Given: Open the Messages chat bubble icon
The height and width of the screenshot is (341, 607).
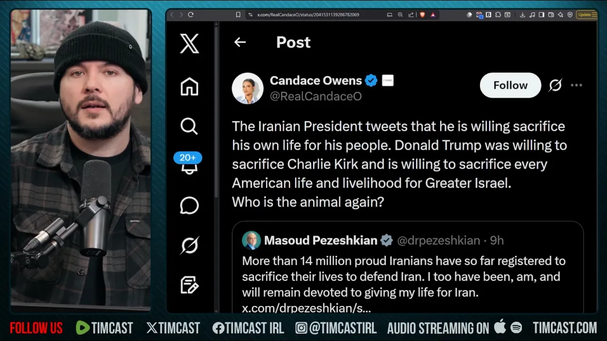Looking at the screenshot, I should [x=189, y=206].
